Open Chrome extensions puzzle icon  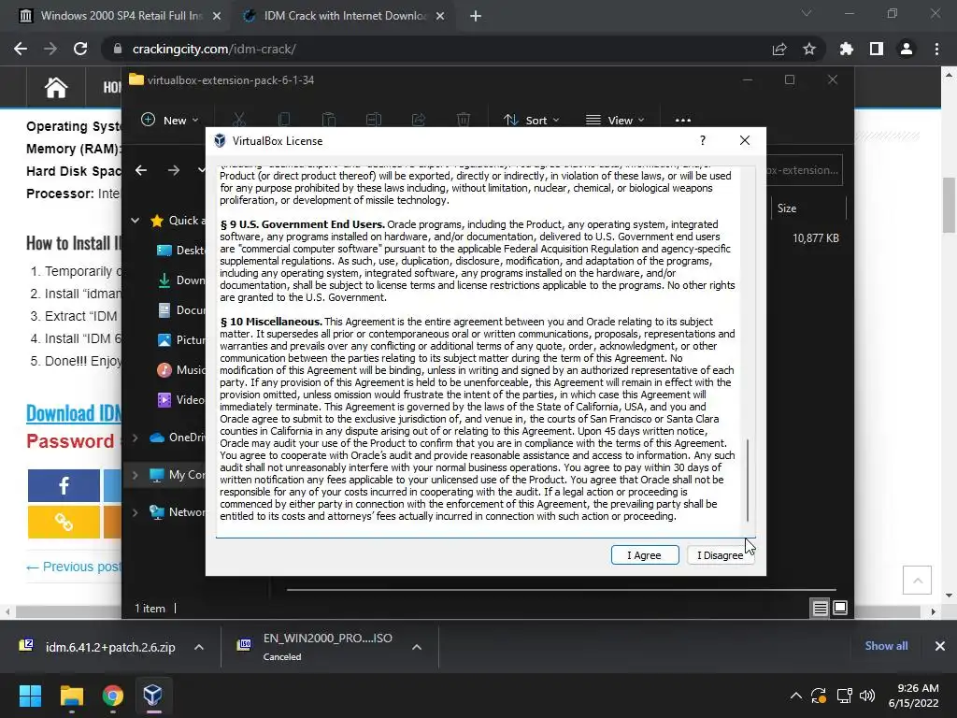tap(847, 49)
